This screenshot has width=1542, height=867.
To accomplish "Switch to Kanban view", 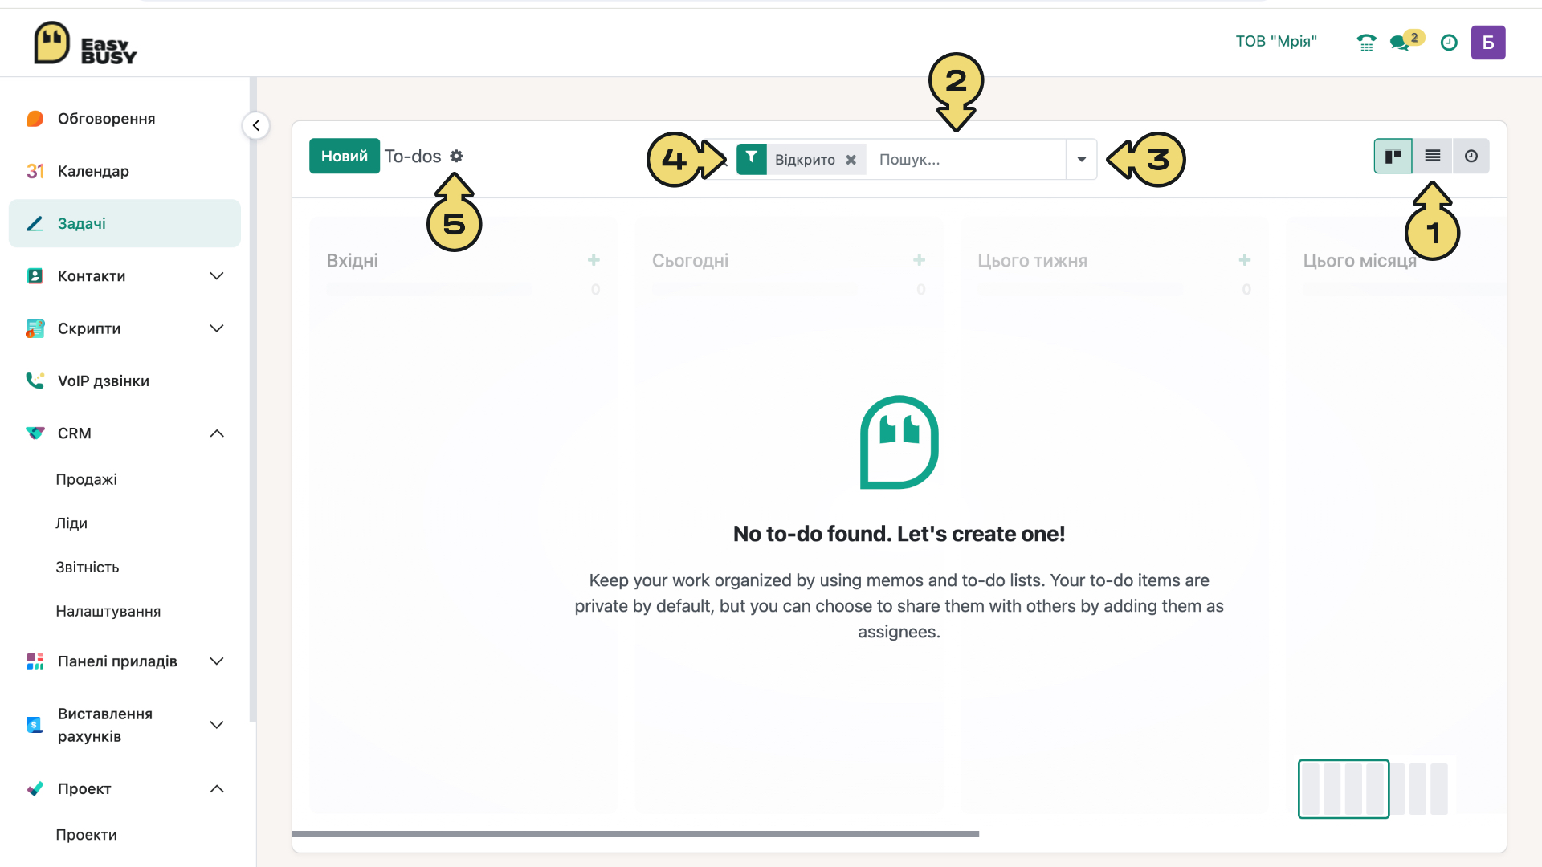I will [1393, 156].
